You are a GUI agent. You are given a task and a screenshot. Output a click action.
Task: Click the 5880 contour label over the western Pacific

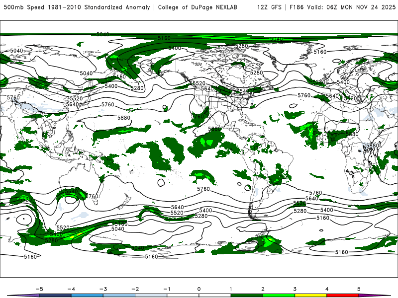coord(123,118)
